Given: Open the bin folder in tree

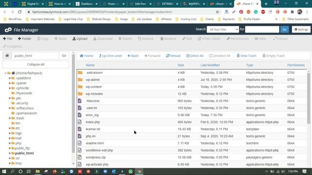Looking at the screenshot, I should tap(18, 123).
